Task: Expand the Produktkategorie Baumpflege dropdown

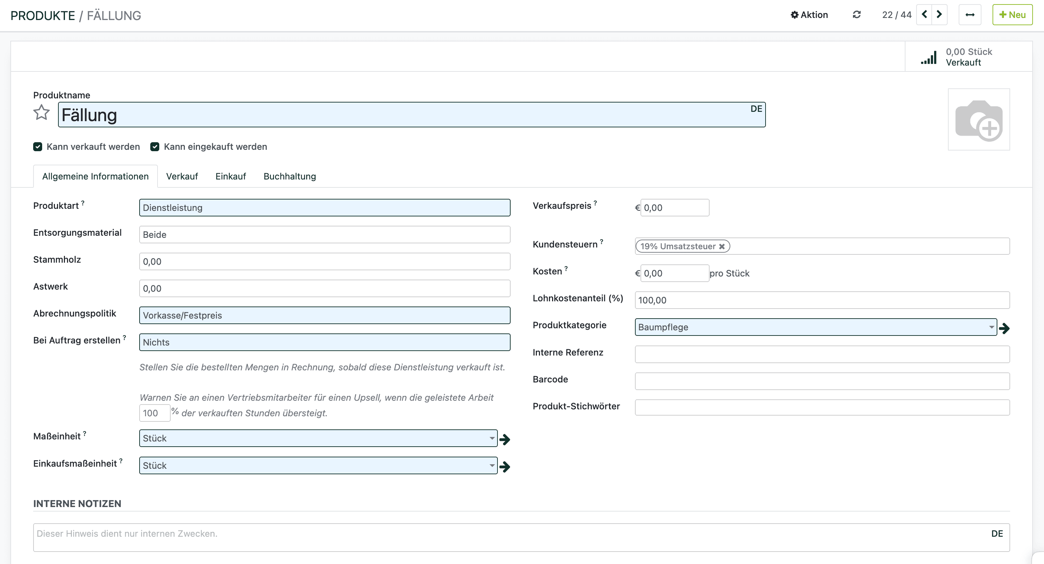Action: [x=991, y=327]
